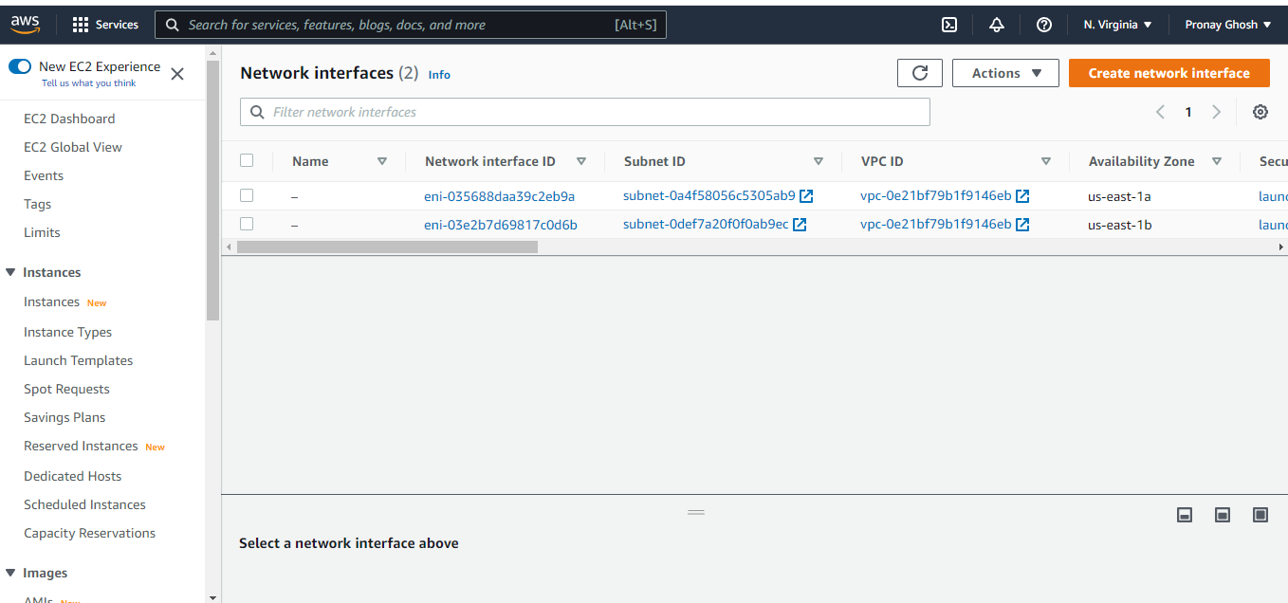Open Instance Types in sidebar
Image resolution: width=1288 pixels, height=603 pixels.
tap(67, 332)
